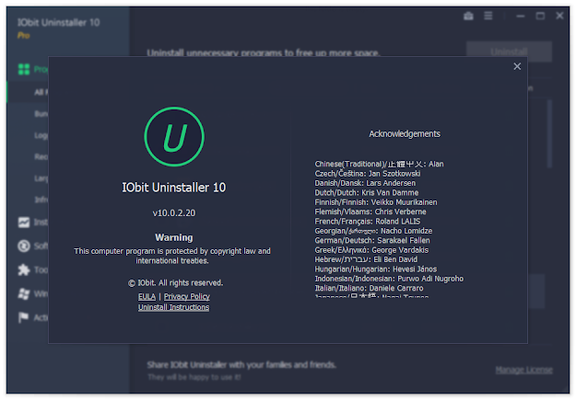Click the IObit Uninstaller 10 dialog title text

[174, 188]
